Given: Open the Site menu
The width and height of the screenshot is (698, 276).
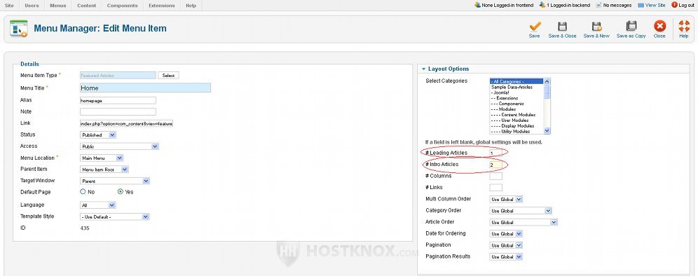Looking at the screenshot, I should 9,6.
